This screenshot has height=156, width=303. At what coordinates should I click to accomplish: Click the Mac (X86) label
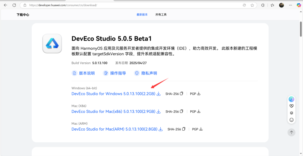(x=79, y=106)
